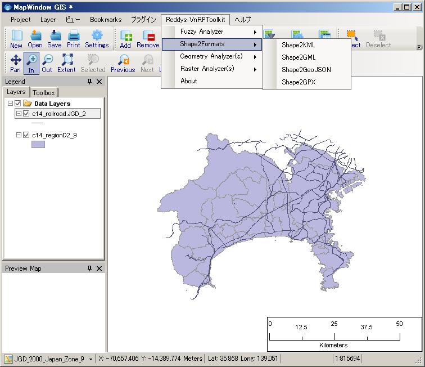425x367 pixels.
Task: Toggle the Data Layers group checkbox
Action: pos(18,104)
